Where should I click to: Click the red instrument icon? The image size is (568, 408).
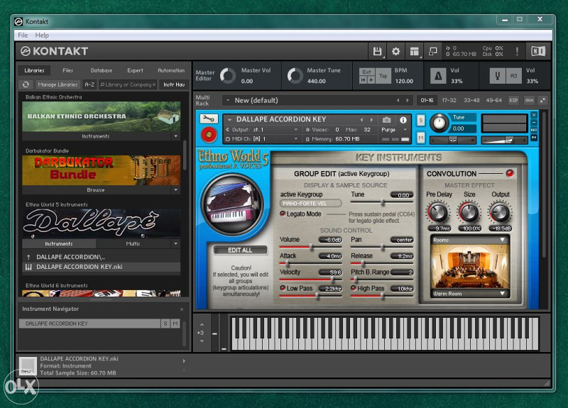[209, 135]
